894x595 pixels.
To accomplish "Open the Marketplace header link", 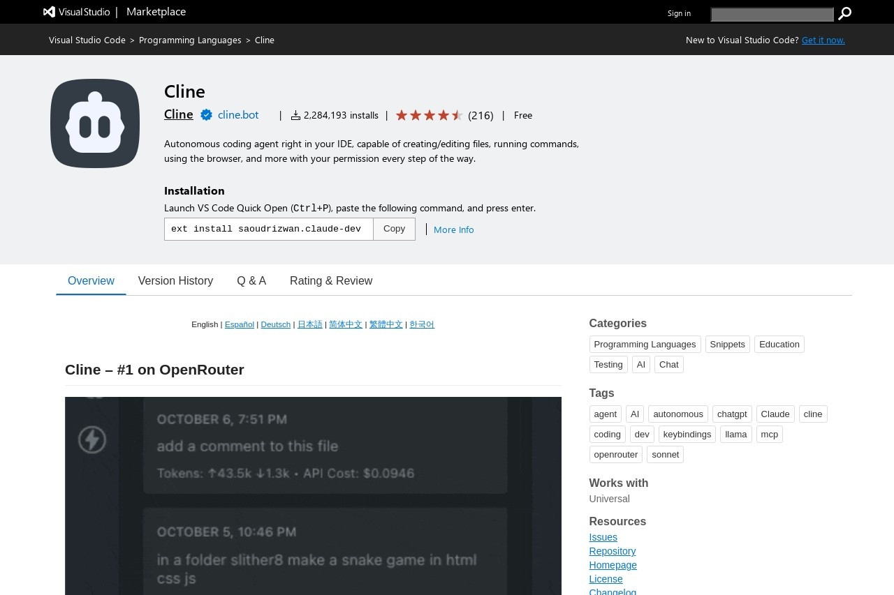I will pos(156,12).
